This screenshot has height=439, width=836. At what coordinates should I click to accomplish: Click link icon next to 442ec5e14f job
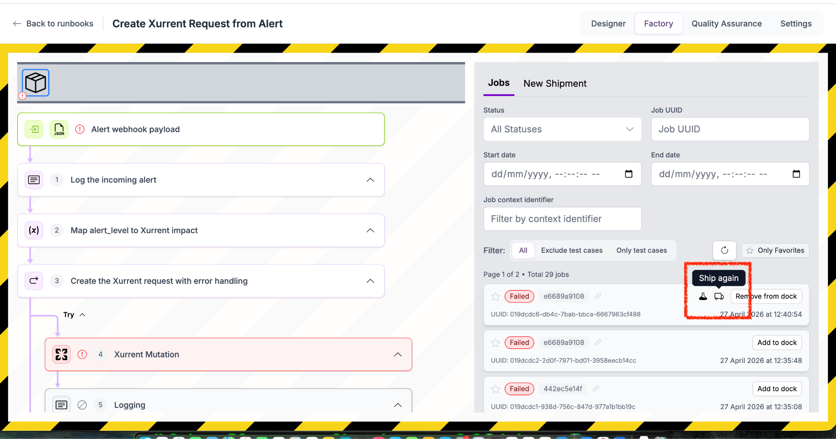point(596,388)
